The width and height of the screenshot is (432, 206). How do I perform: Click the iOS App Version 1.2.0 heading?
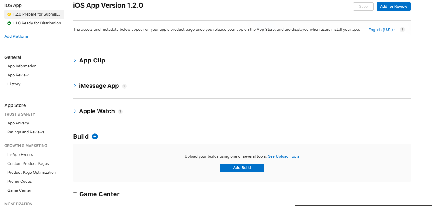click(108, 5)
